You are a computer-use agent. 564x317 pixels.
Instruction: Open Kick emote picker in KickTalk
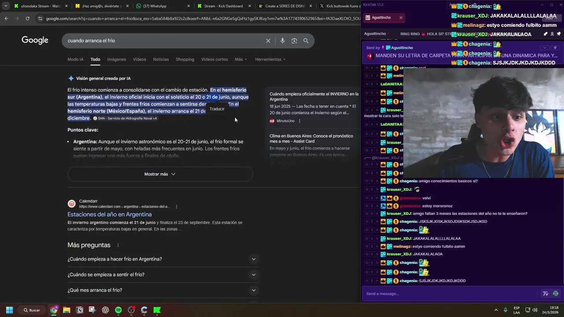point(555,294)
